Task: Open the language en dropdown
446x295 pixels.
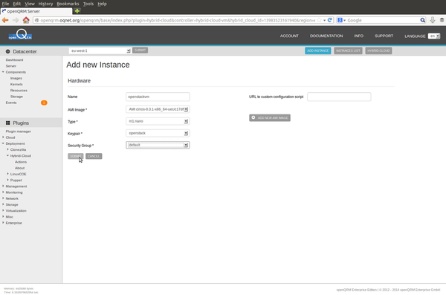Action: [x=434, y=36]
